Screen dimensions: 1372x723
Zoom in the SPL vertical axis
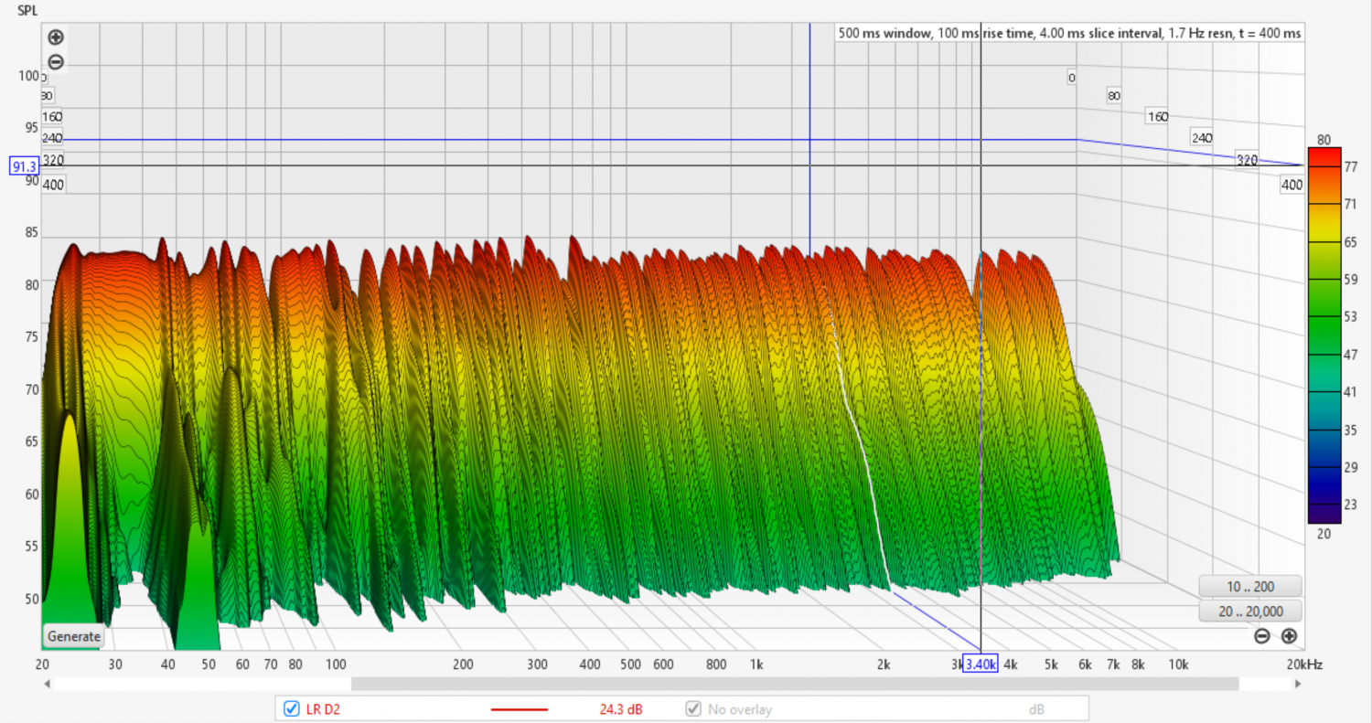tap(56, 37)
